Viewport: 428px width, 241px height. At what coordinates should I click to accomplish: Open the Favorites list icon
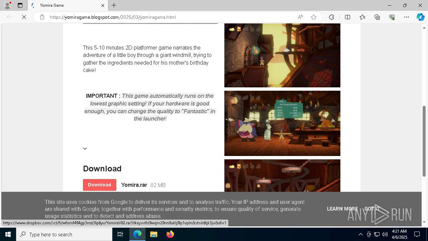[x=362, y=17]
